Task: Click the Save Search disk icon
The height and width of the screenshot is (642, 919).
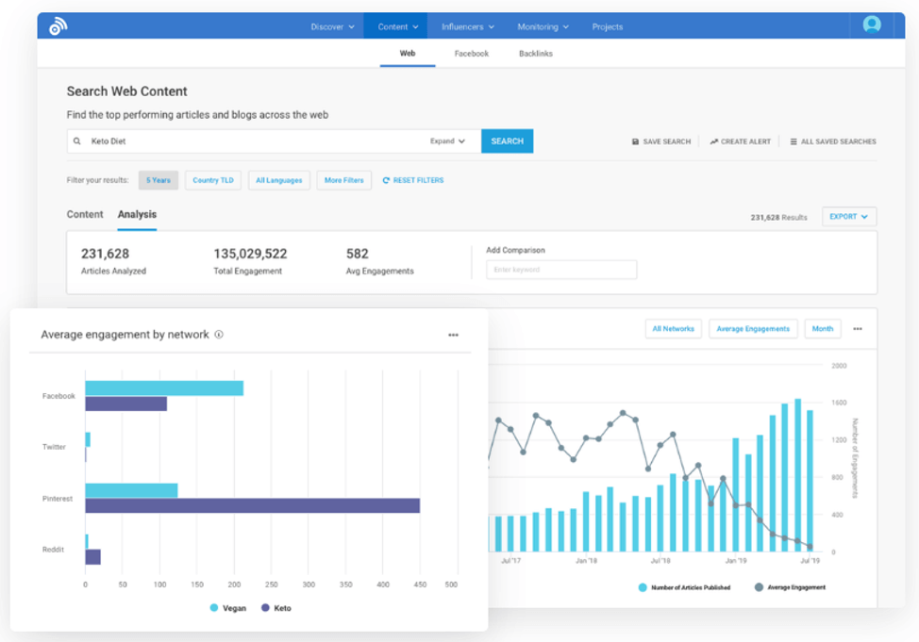Action: tap(635, 141)
